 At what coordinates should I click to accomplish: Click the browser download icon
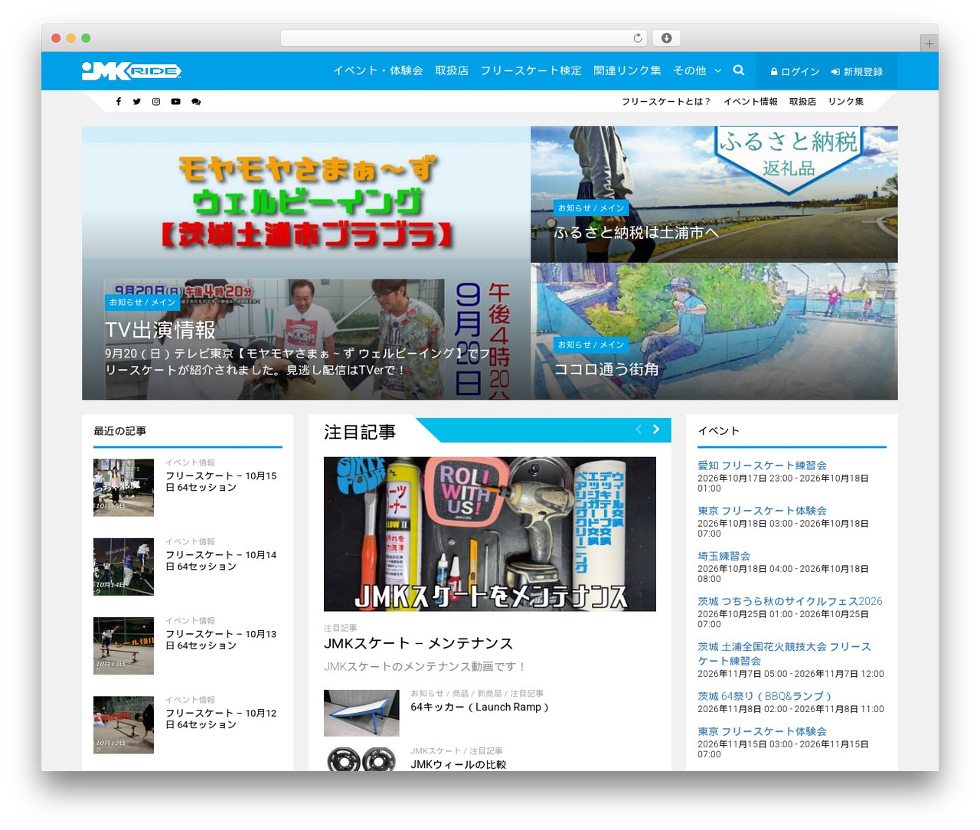point(667,38)
